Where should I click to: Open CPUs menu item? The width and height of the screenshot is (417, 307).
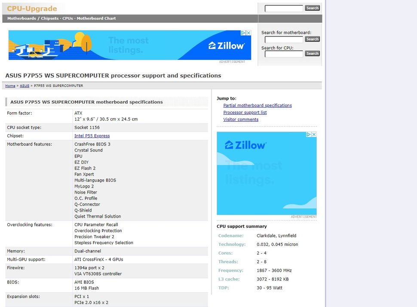67,18
